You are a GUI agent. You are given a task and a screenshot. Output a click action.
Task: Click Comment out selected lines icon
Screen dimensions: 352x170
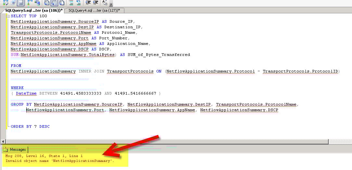pyautogui.click(x=71, y=3)
